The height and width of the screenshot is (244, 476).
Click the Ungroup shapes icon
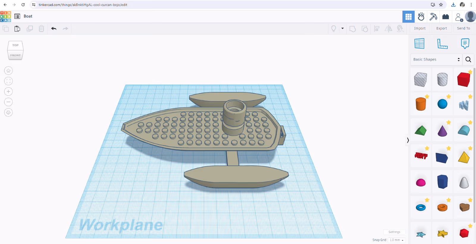tap(365, 29)
